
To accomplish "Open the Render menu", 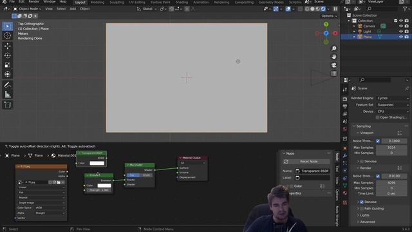I will [x=34, y=1].
